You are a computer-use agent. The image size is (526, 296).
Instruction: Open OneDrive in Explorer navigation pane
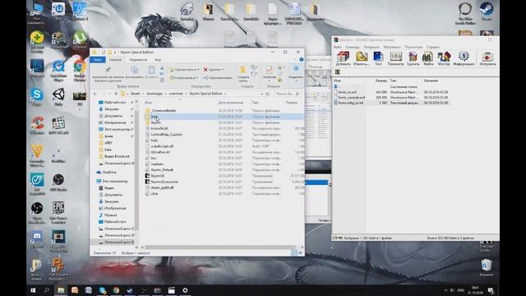click(x=109, y=172)
